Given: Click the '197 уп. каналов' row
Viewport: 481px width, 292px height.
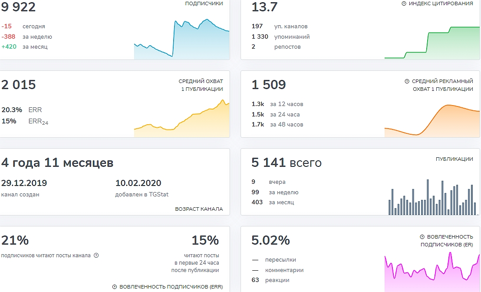Looking at the screenshot, I should click(x=280, y=27).
